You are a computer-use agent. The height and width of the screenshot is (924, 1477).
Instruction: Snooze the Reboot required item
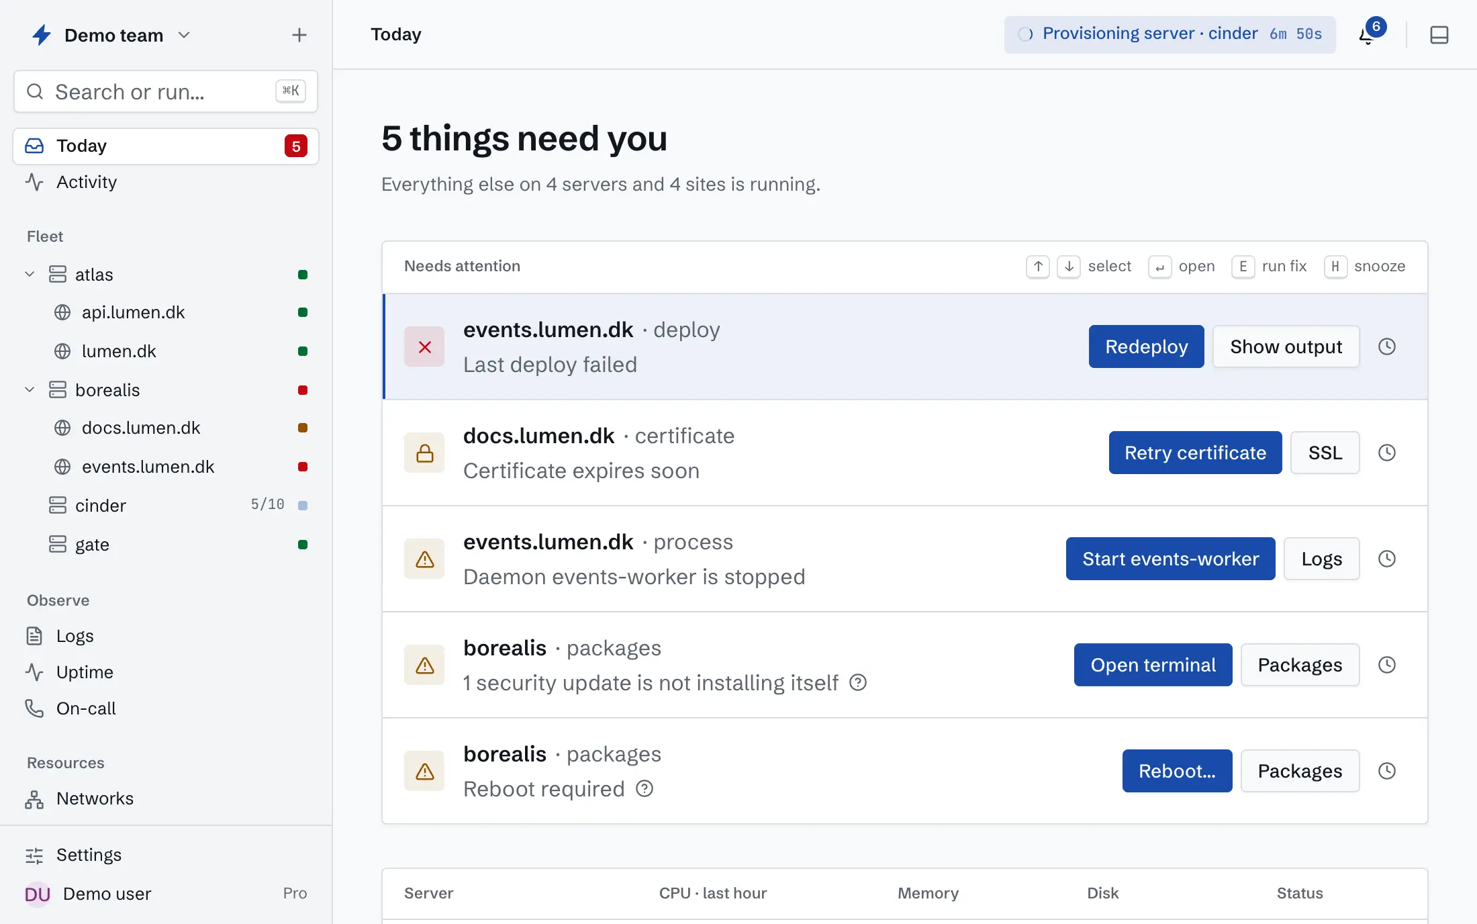click(x=1387, y=771)
